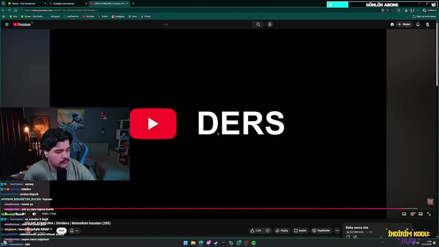Open more actions three-dot menu under video
The image size is (439, 247).
[337, 231]
